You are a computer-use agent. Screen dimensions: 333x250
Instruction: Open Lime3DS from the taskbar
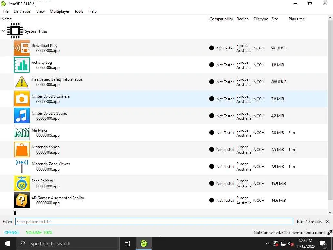pyautogui.click(x=144, y=243)
